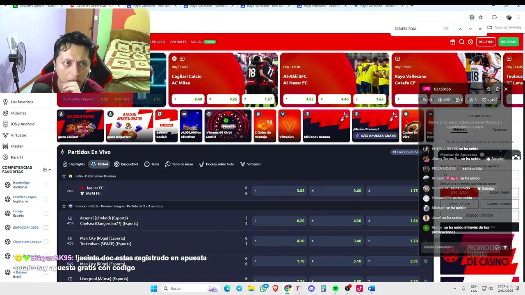Image resolution: width=525 pixels, height=295 pixels.
Task: Open the settings gear in Betano header
Action: point(470,42)
